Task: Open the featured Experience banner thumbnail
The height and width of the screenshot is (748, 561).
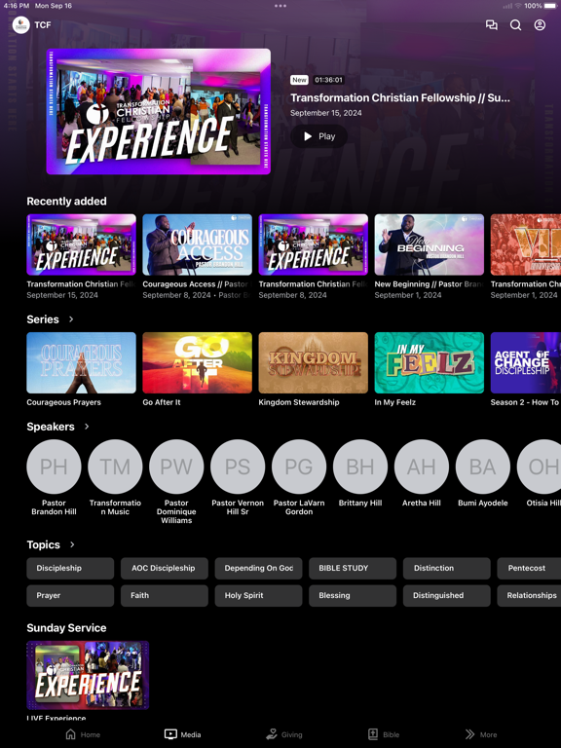Action: (x=159, y=112)
